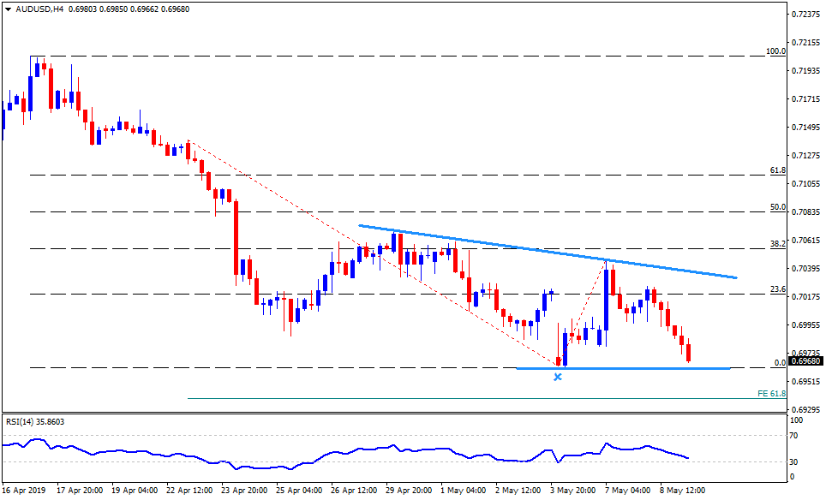Select the descending blue resistance trendline
Image resolution: width=826 pixels, height=500 pixels.
(x=548, y=252)
